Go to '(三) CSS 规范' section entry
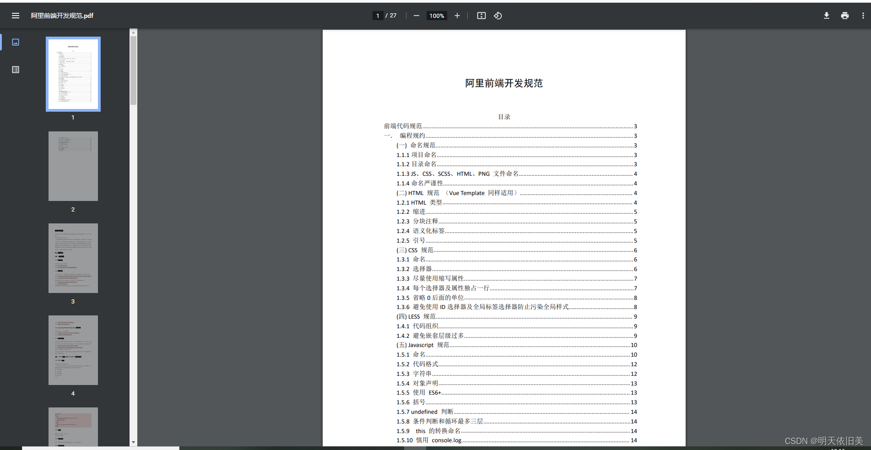Image resolution: width=871 pixels, height=450 pixels. 517,250
